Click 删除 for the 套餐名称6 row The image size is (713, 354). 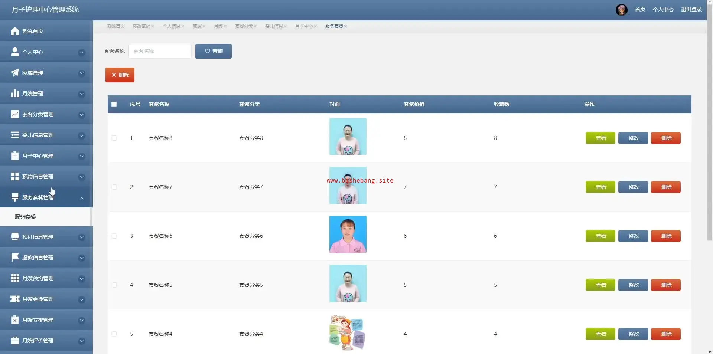(666, 236)
